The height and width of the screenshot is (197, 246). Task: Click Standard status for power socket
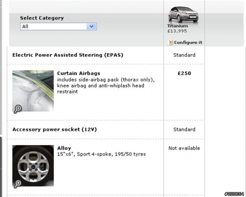pyautogui.click(x=184, y=130)
